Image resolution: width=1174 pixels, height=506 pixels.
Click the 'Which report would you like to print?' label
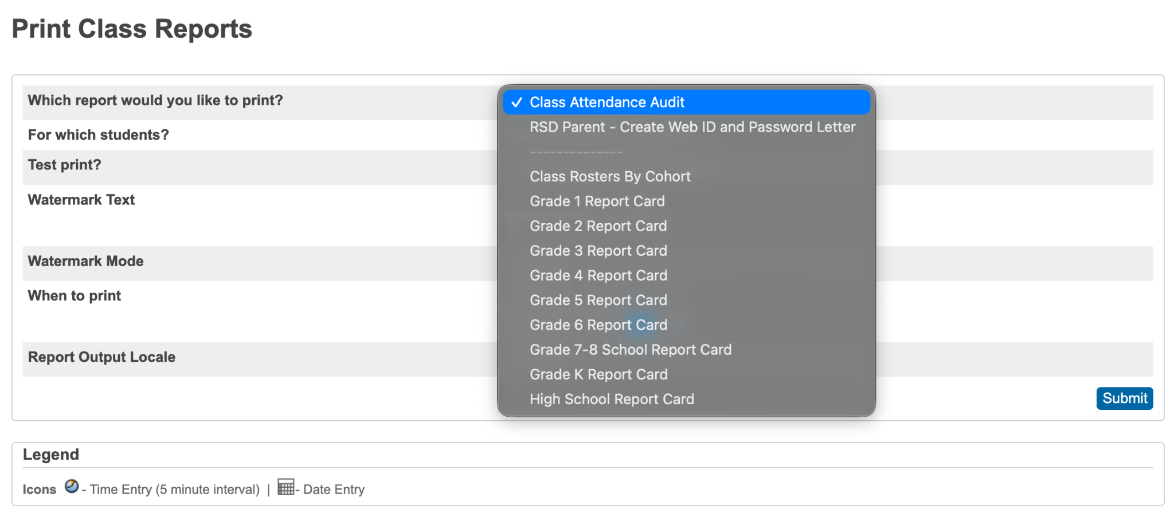155,101
